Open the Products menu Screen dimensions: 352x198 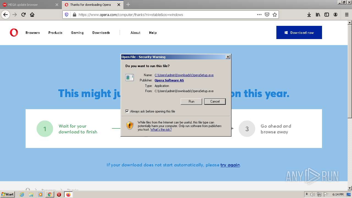click(55, 33)
